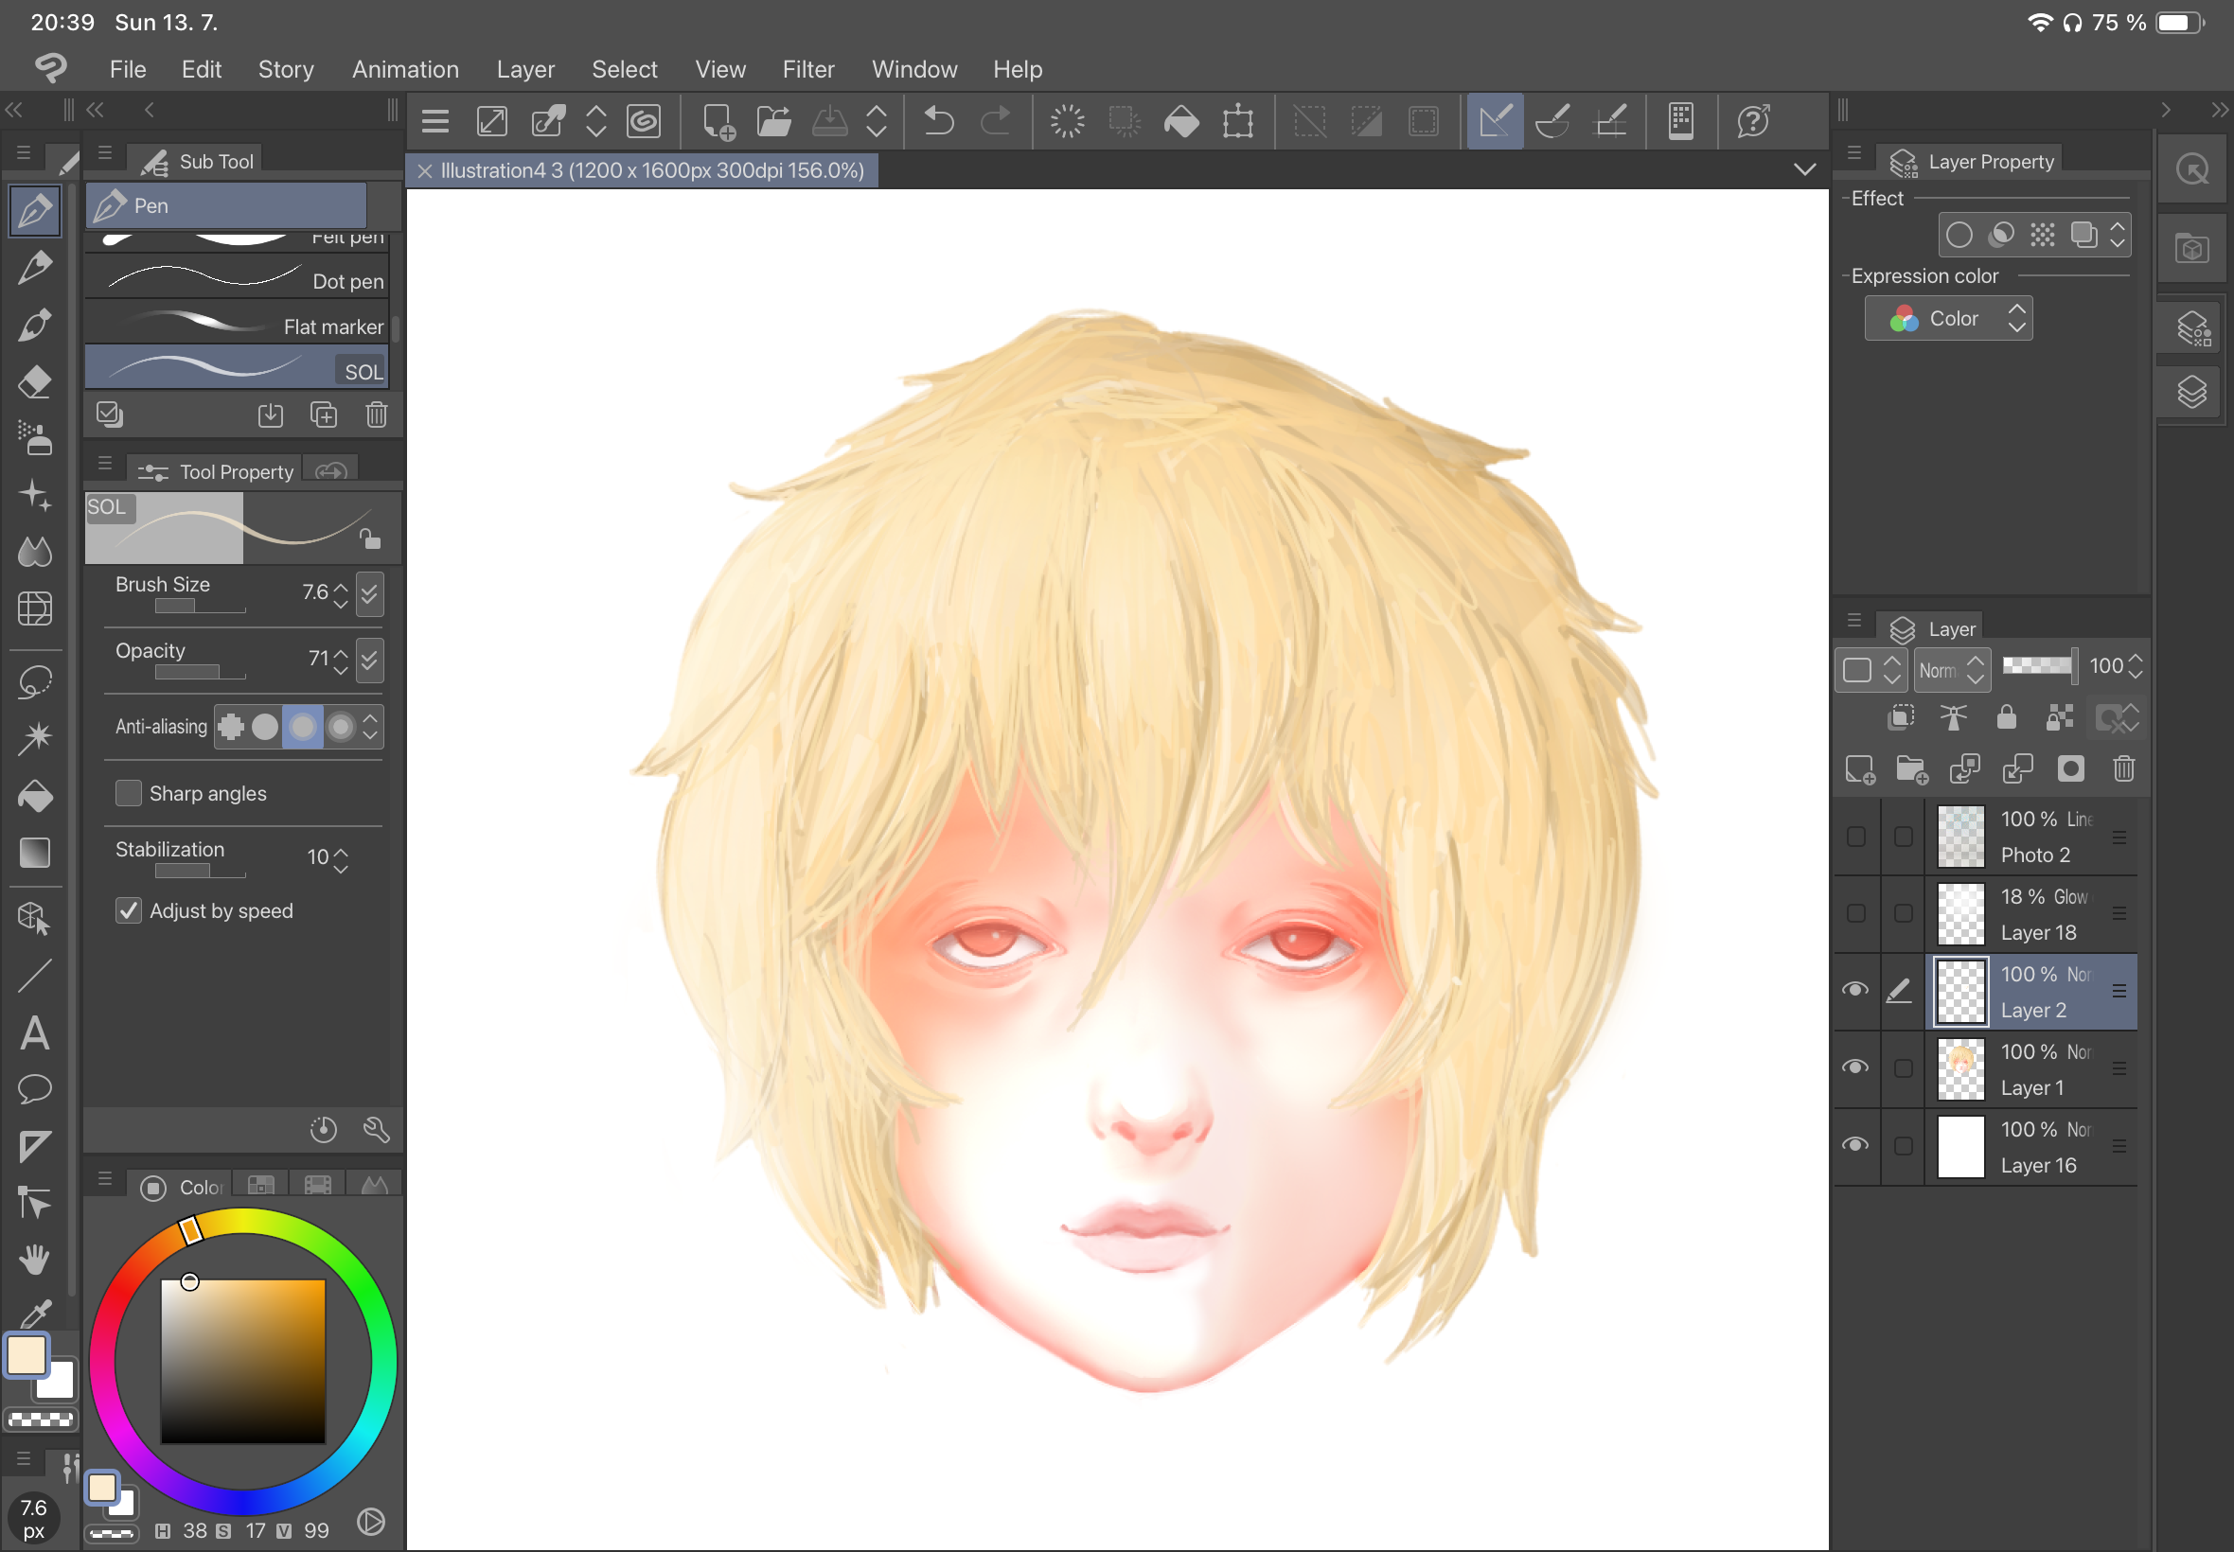Select the Airbrush tool
The height and width of the screenshot is (1552, 2234).
click(35, 438)
